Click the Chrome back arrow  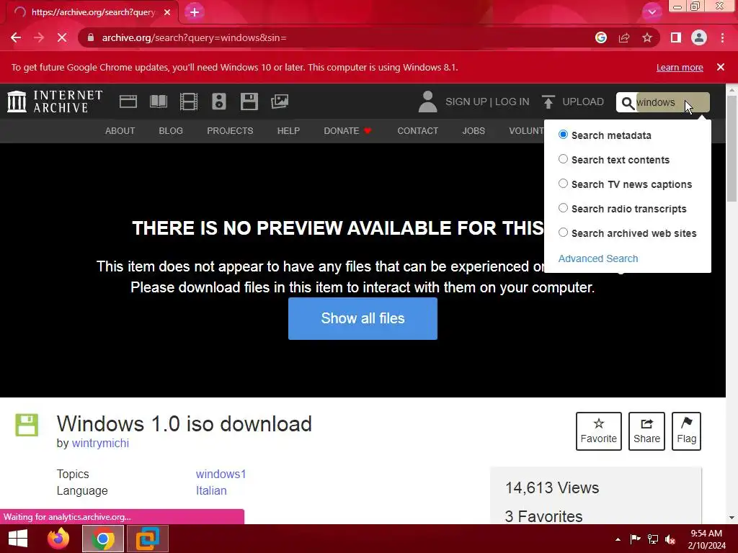(16, 37)
